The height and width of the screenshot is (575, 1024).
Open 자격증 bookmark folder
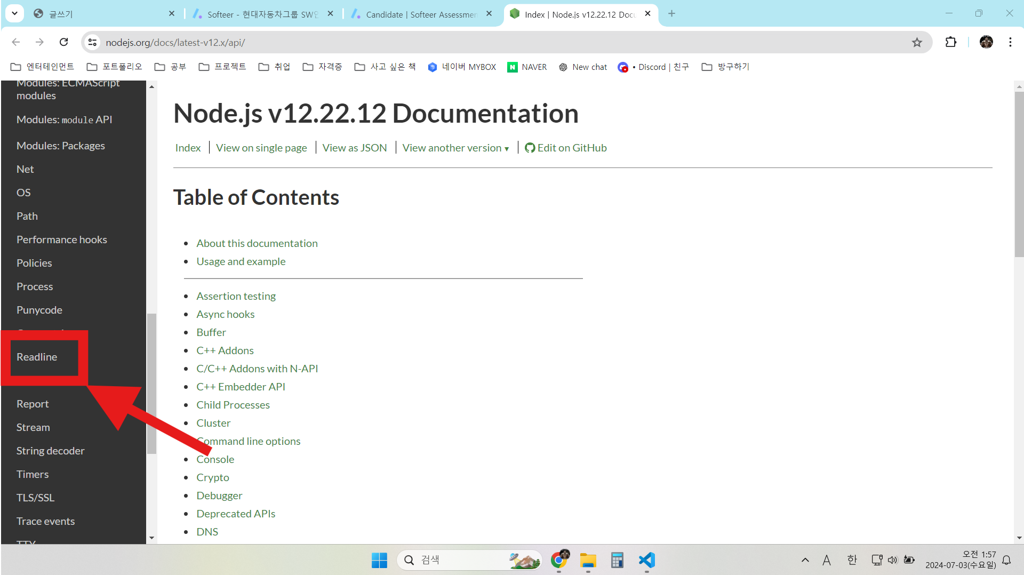click(x=322, y=67)
